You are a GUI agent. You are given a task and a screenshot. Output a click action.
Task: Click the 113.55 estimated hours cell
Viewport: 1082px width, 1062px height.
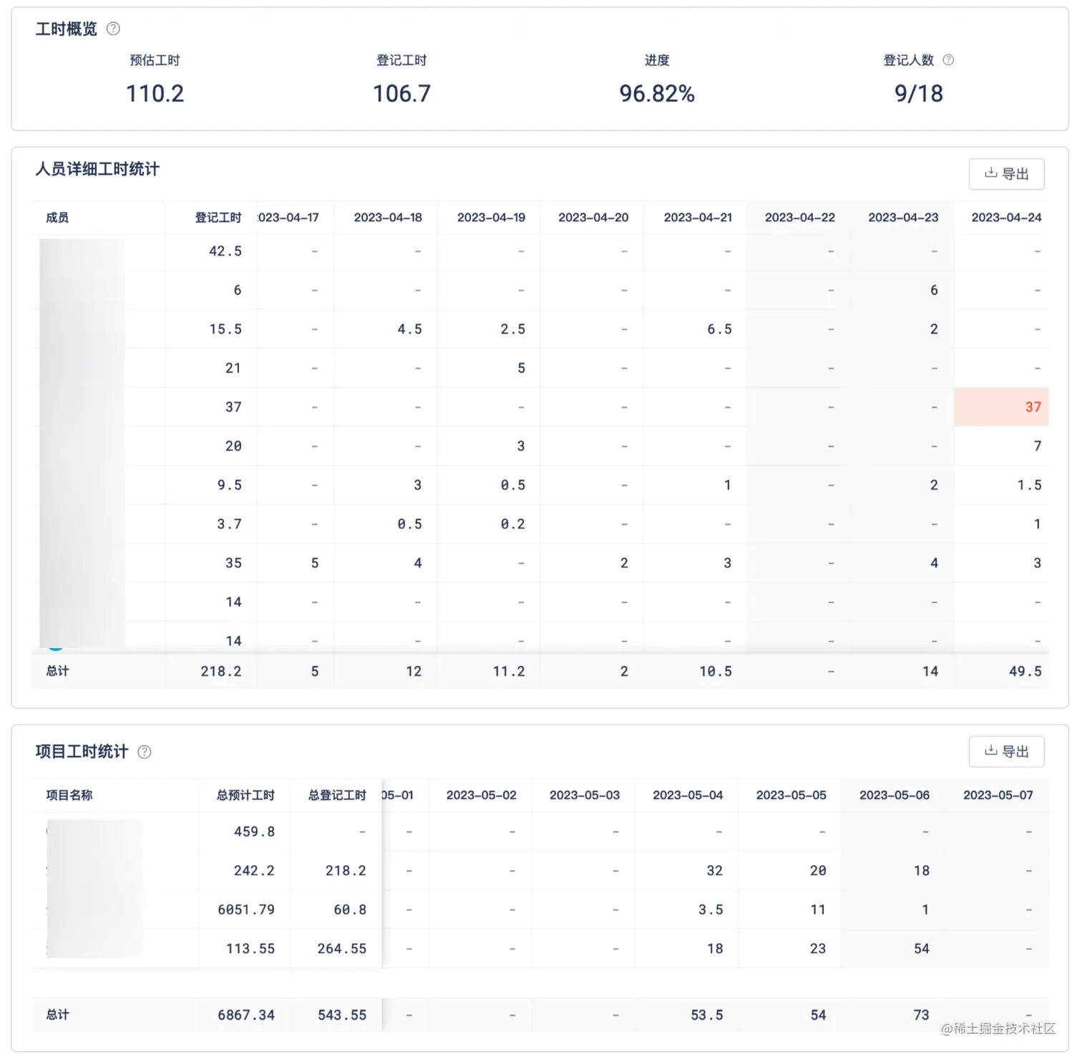pyautogui.click(x=250, y=949)
